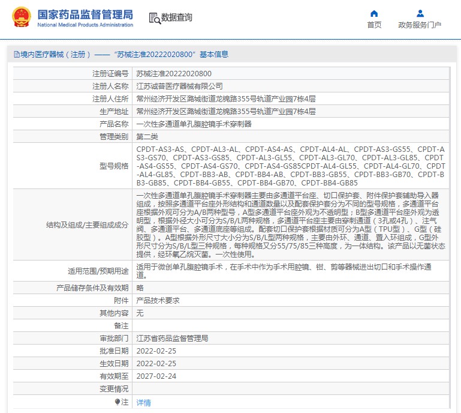Click the 数据查询 magnifier document icon
This screenshot has height=413, width=461.
pos(154,18)
